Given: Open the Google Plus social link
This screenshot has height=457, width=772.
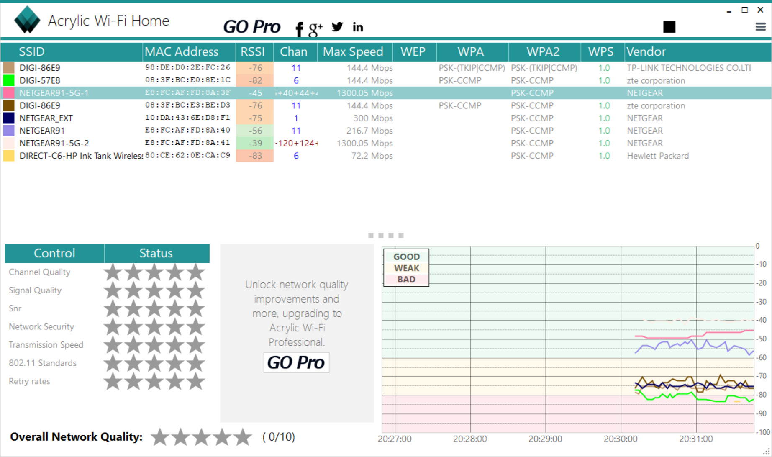Looking at the screenshot, I should coord(315,28).
